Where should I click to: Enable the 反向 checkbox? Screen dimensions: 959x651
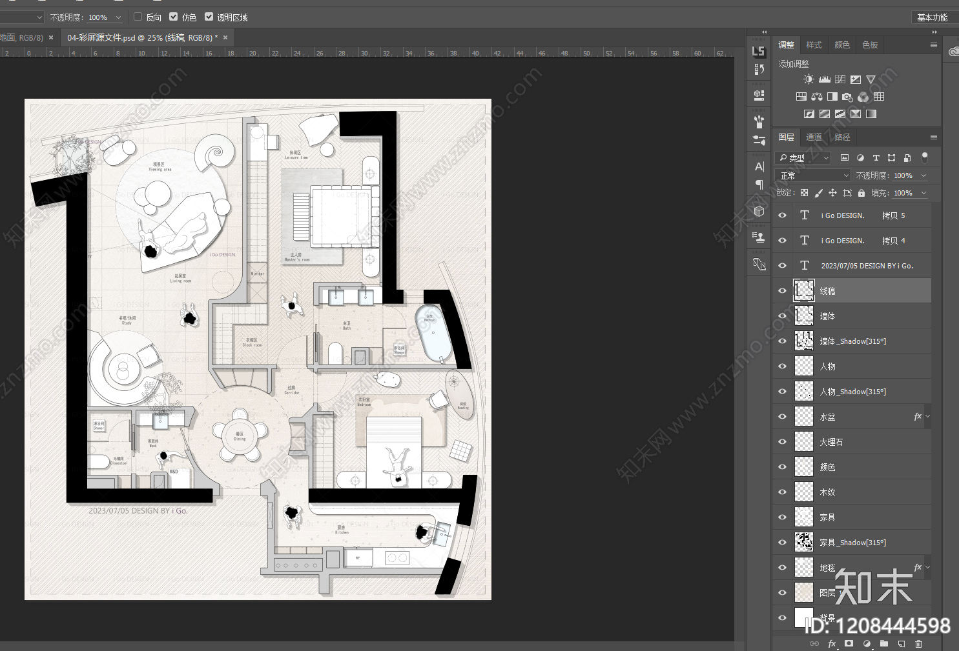pyautogui.click(x=138, y=17)
